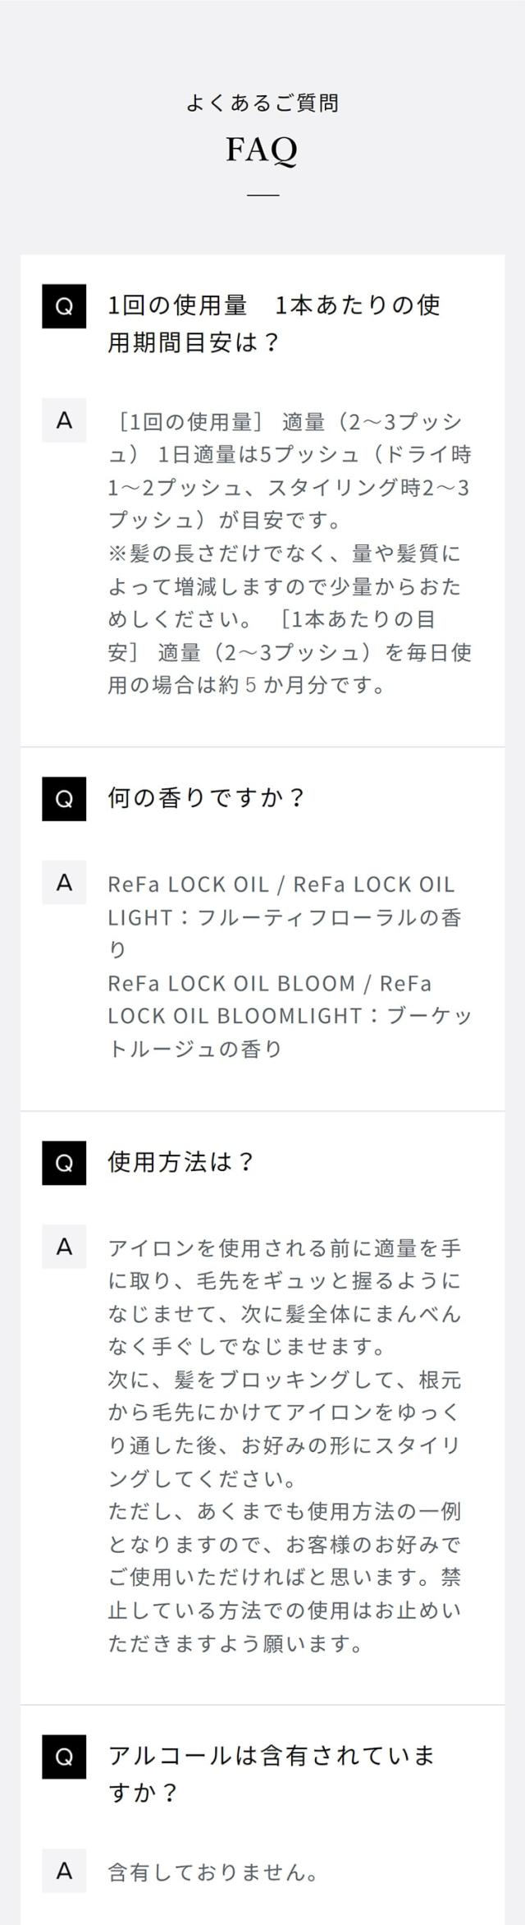Click the short divider line under the FAQ heading
Screen dimensions: 525x1925
[262, 195]
